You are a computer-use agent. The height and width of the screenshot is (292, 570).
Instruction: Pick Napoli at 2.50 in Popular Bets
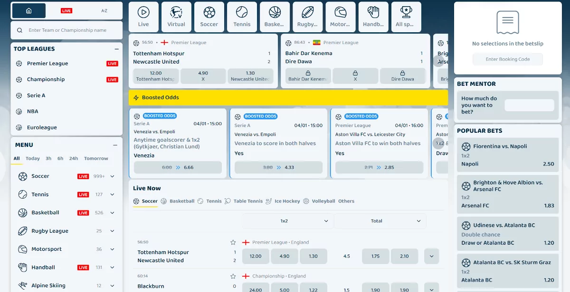pos(507,155)
